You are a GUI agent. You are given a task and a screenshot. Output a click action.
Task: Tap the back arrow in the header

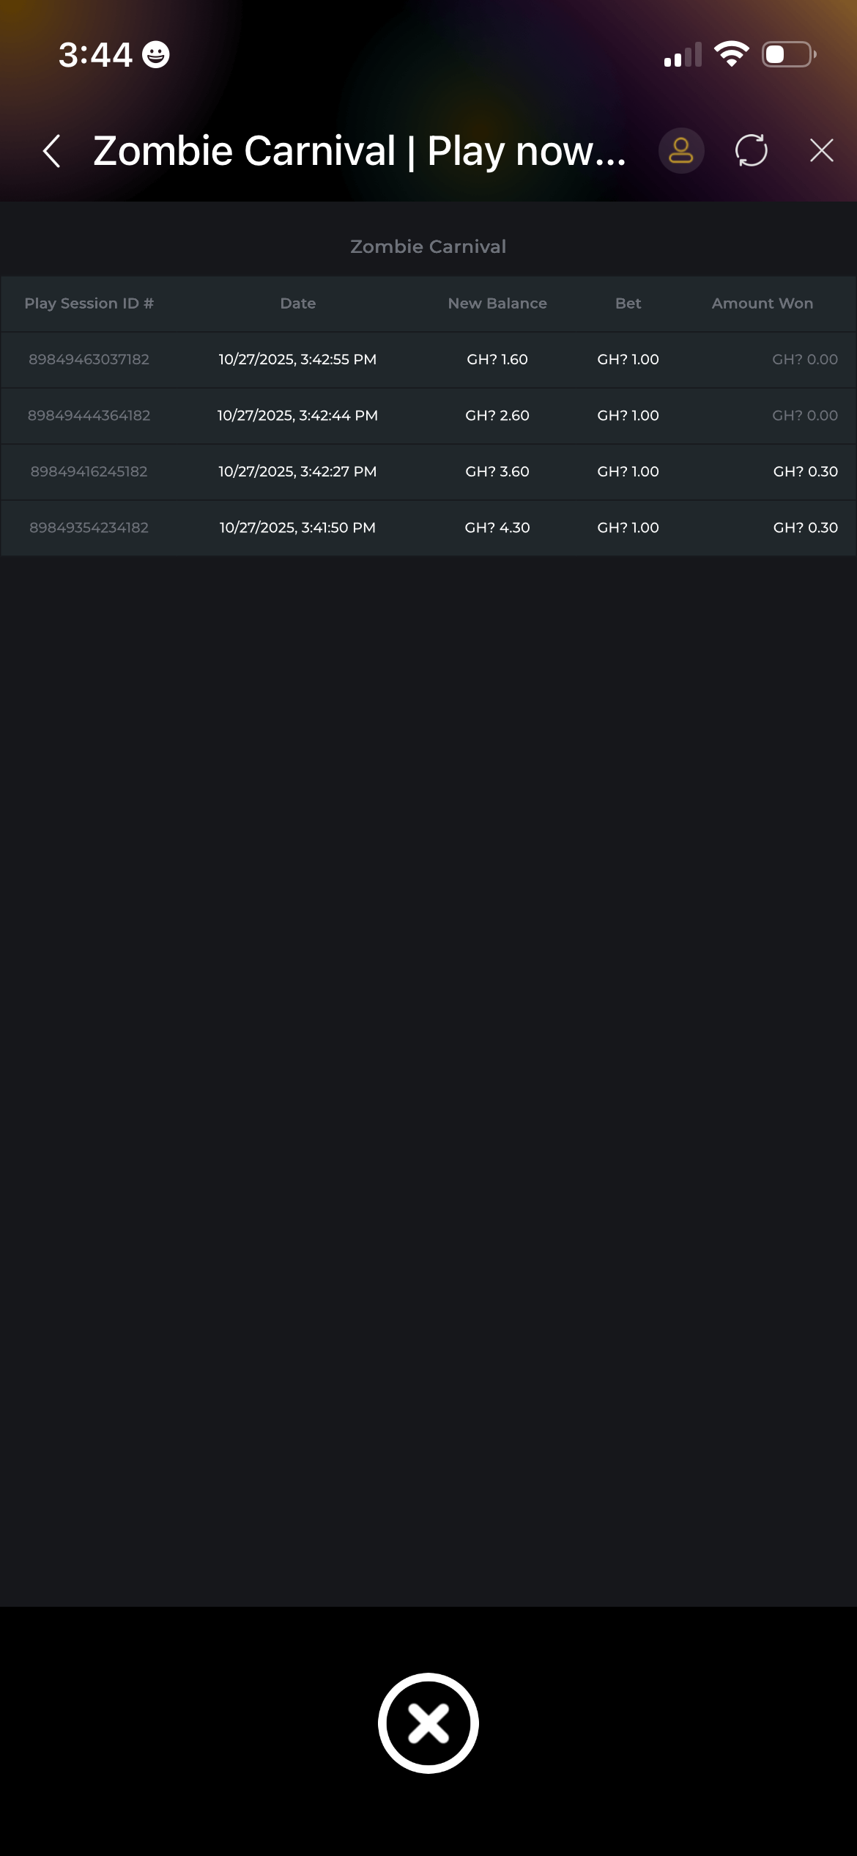(52, 151)
